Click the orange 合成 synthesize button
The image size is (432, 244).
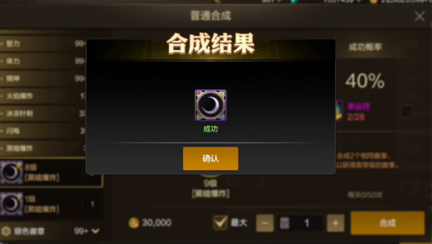[388, 223]
